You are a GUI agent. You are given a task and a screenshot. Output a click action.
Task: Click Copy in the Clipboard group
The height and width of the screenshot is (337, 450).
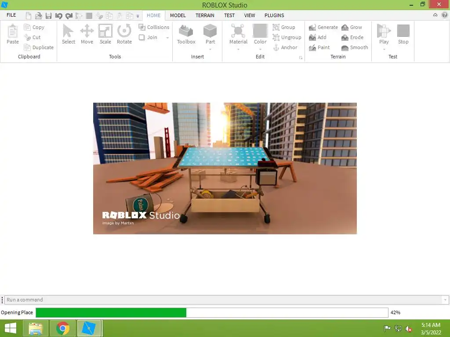[x=34, y=27]
